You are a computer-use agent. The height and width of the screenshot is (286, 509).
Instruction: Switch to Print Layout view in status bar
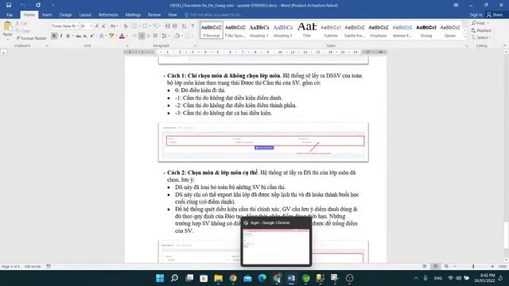(x=435, y=266)
